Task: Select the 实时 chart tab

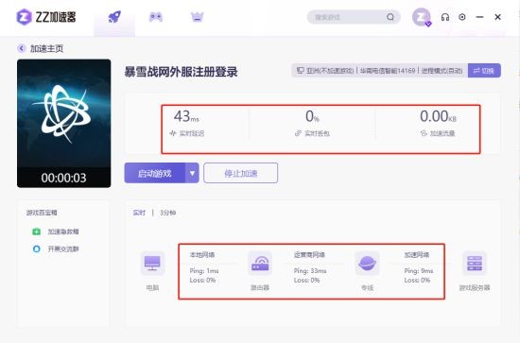Action: pos(139,213)
